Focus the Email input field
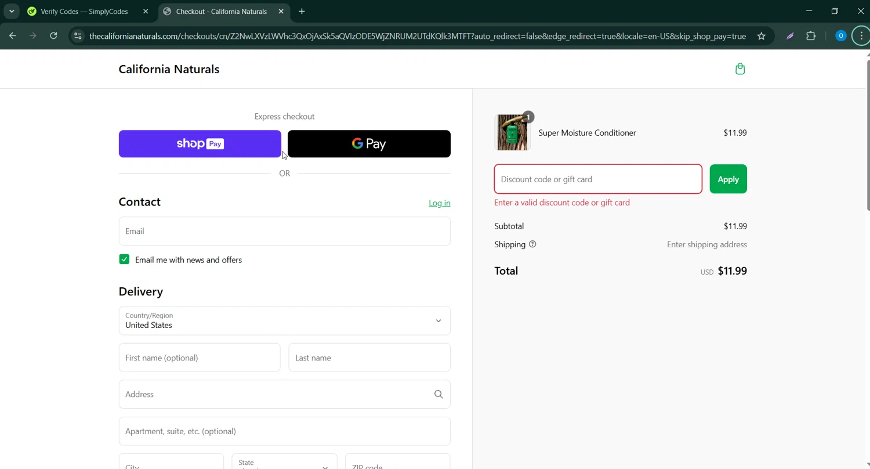This screenshot has width=870, height=469. pos(285,231)
